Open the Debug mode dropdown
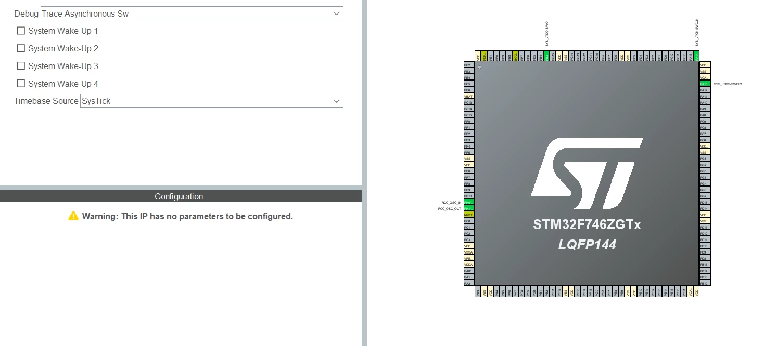The height and width of the screenshot is (346, 764). click(192, 14)
